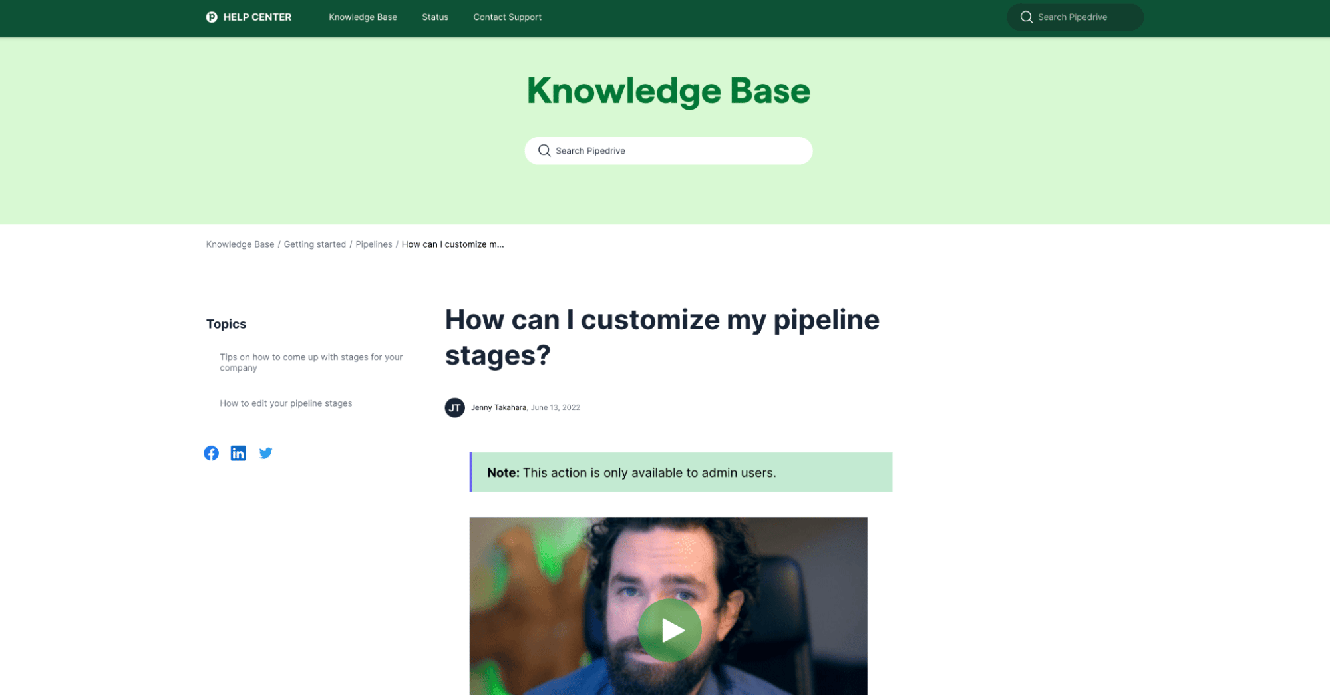
Task: Click the search magnifier inside the Knowledge Base search
Action: coord(544,150)
